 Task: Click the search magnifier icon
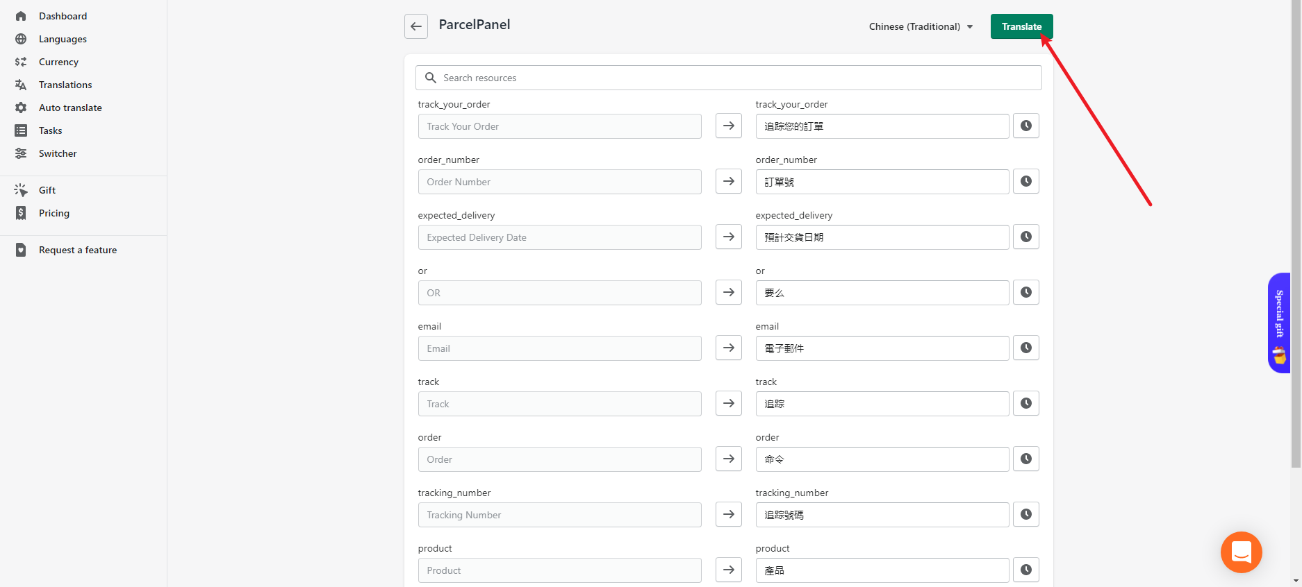click(x=431, y=78)
